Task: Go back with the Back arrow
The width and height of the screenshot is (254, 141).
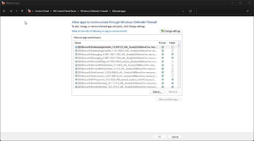Action: click(x=4, y=11)
